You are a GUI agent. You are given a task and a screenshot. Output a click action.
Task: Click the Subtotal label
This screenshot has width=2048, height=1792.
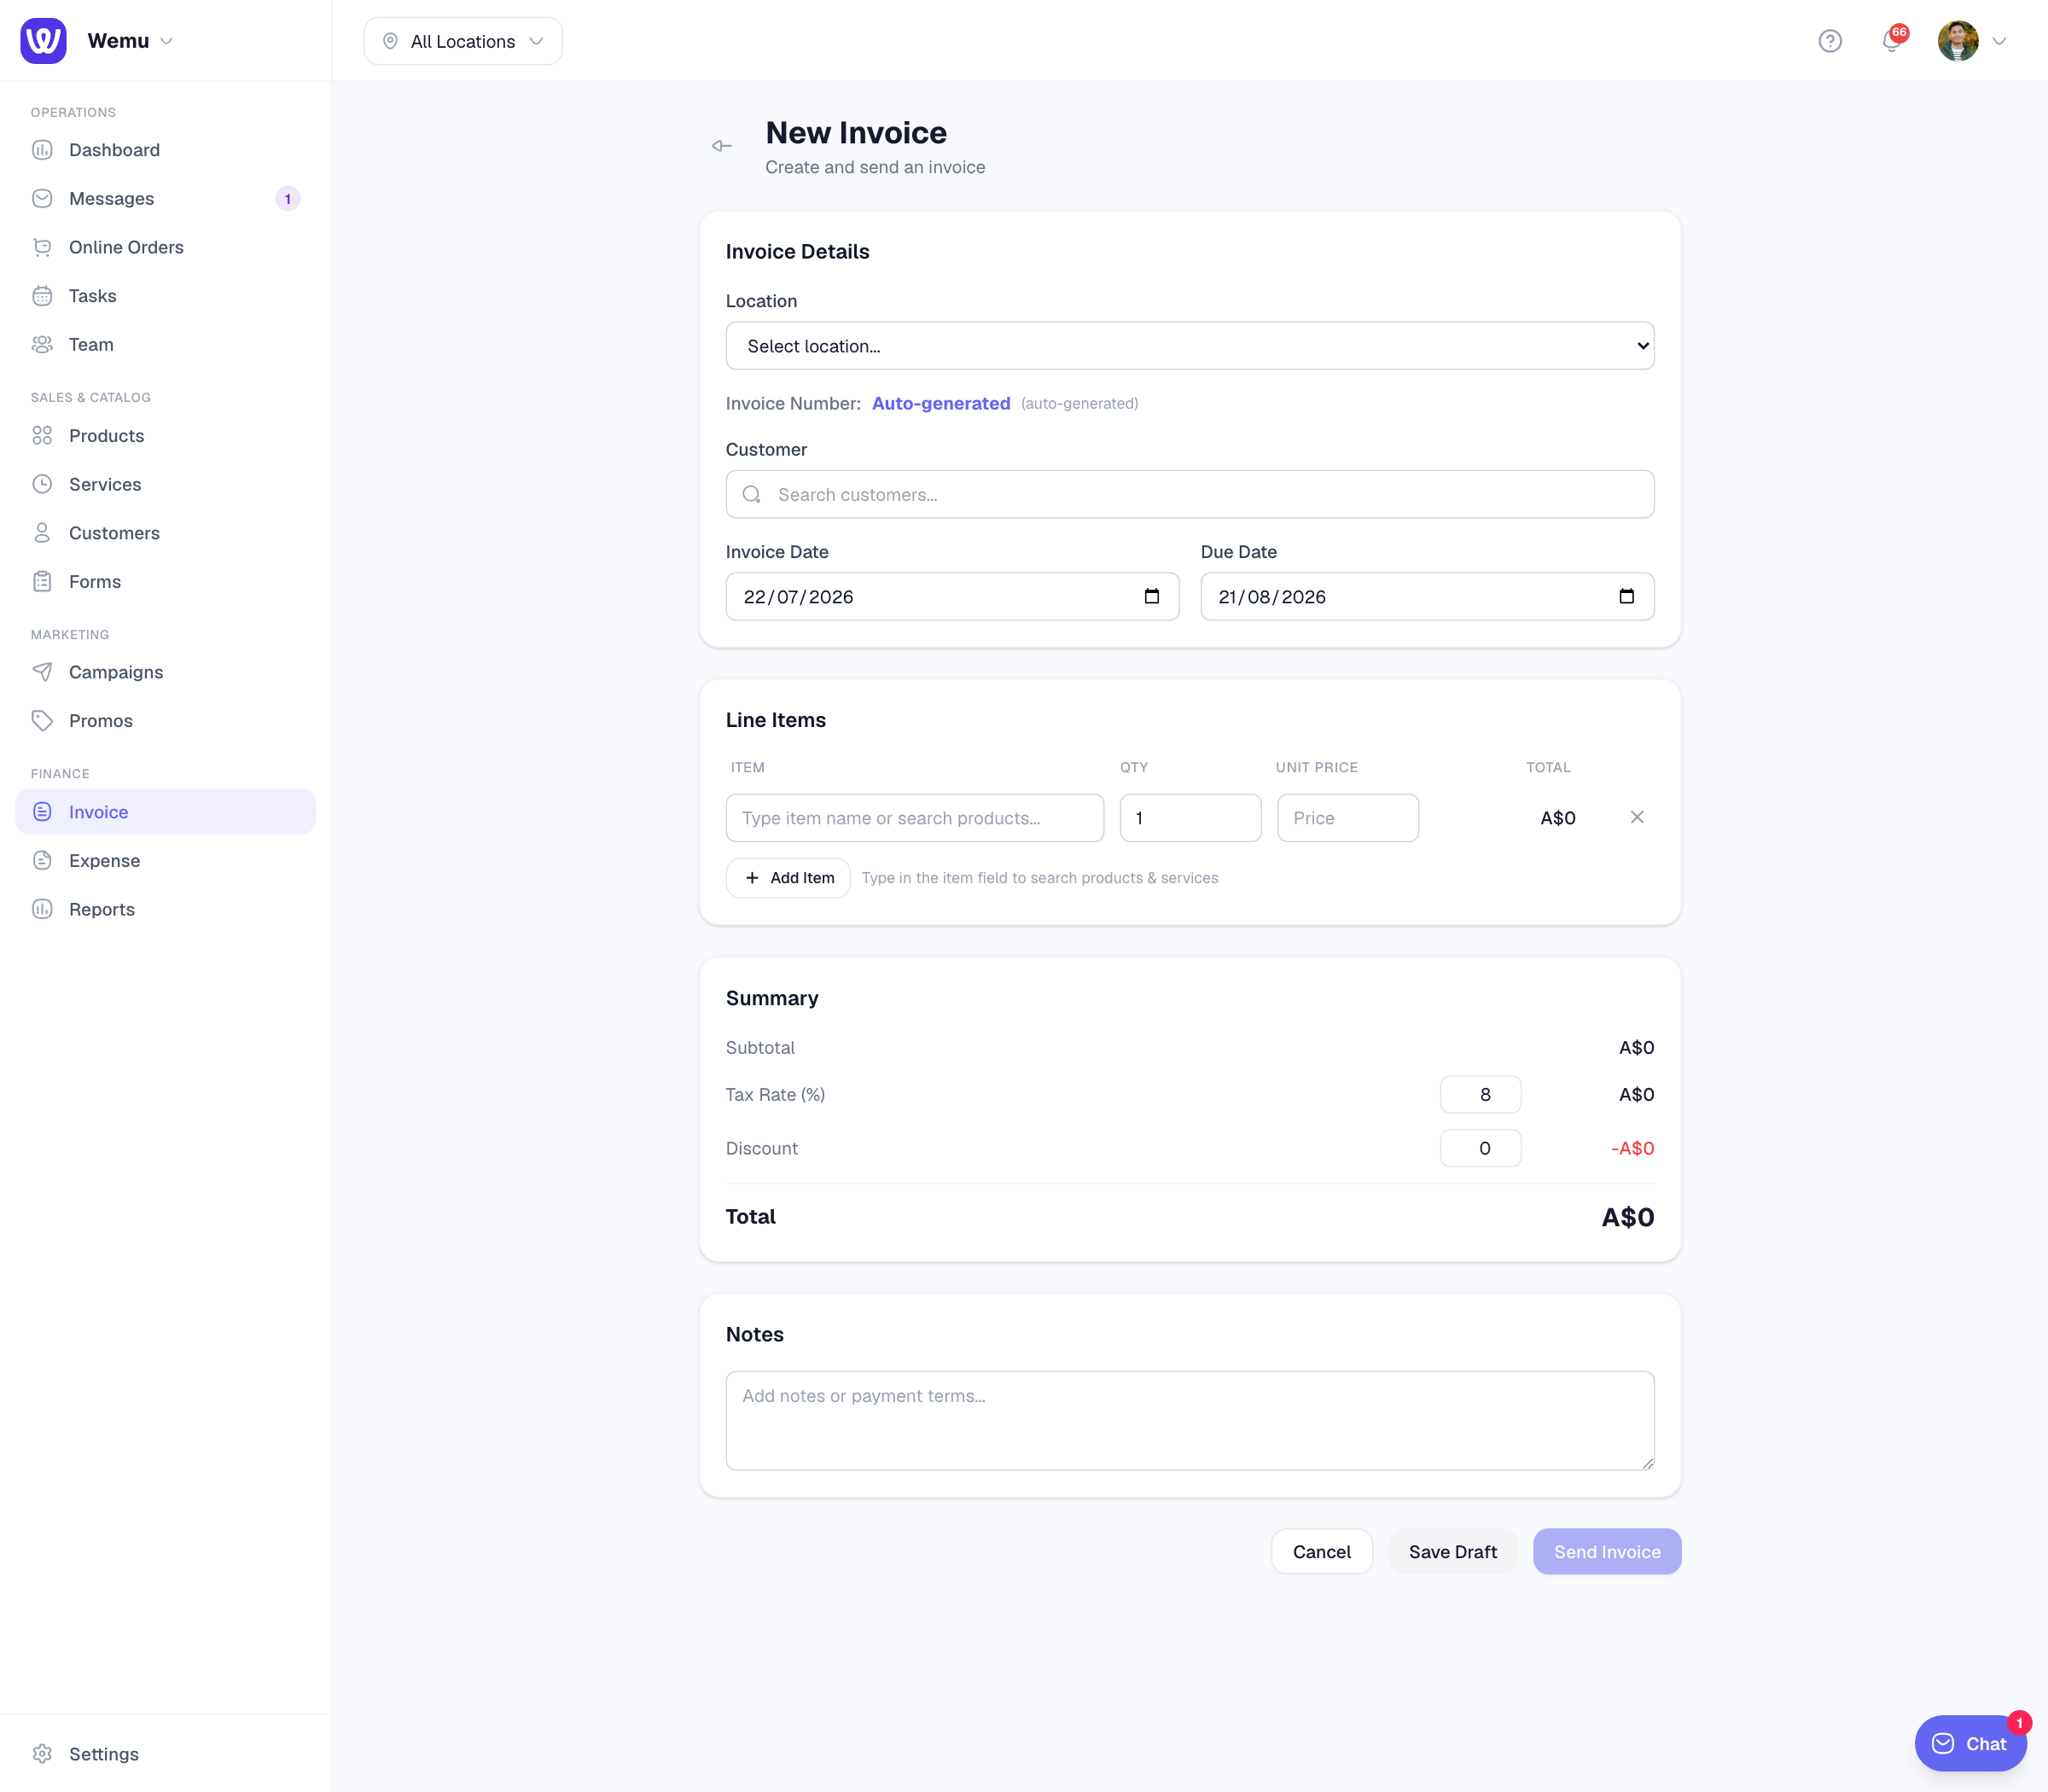coord(760,1047)
